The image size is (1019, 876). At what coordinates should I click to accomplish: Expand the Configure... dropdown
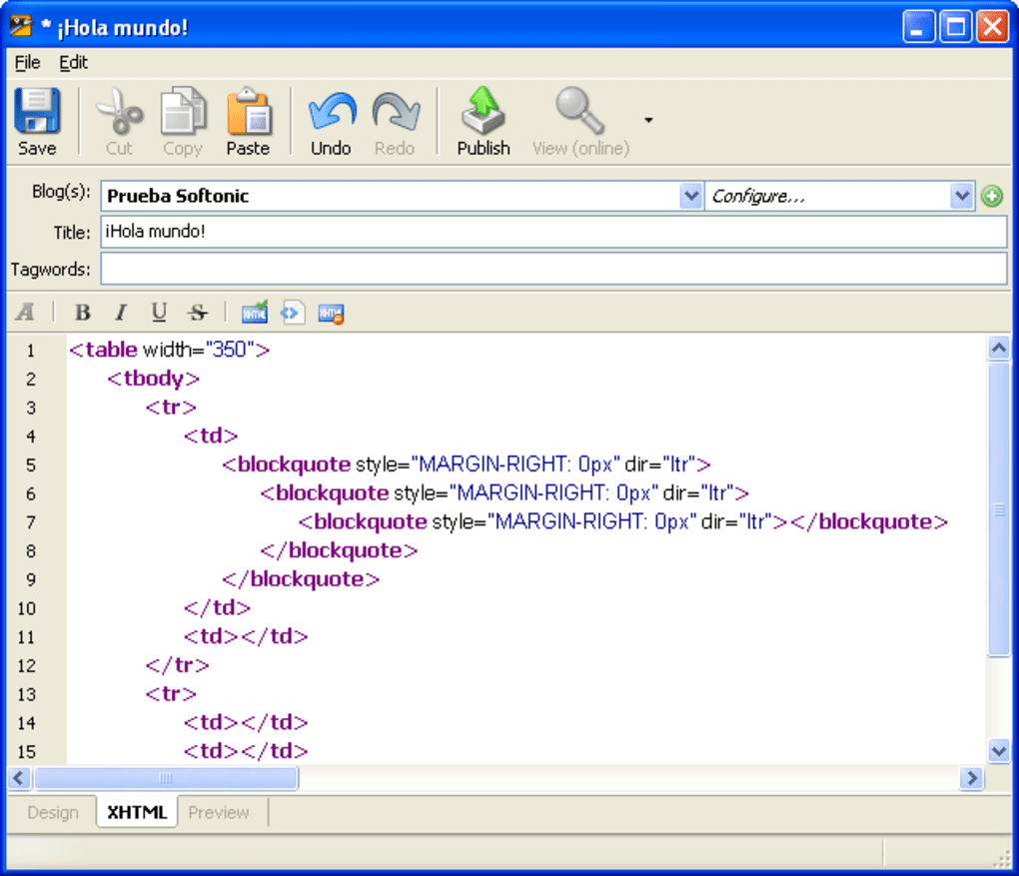pos(962,197)
